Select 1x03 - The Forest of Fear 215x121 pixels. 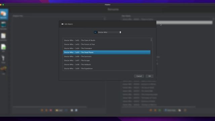[x=107, y=44]
